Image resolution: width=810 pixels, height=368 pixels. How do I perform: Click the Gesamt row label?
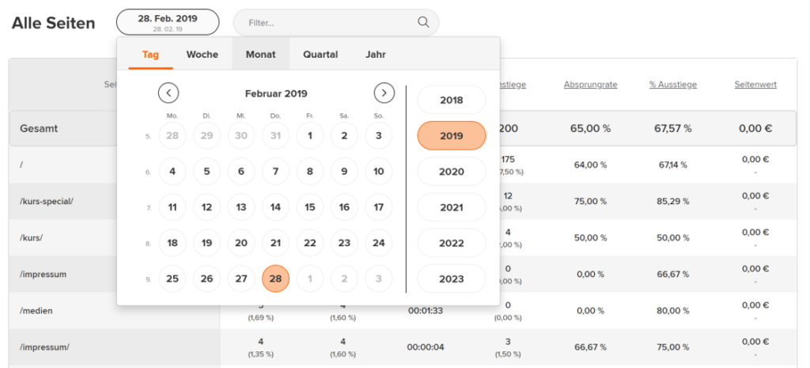39,128
